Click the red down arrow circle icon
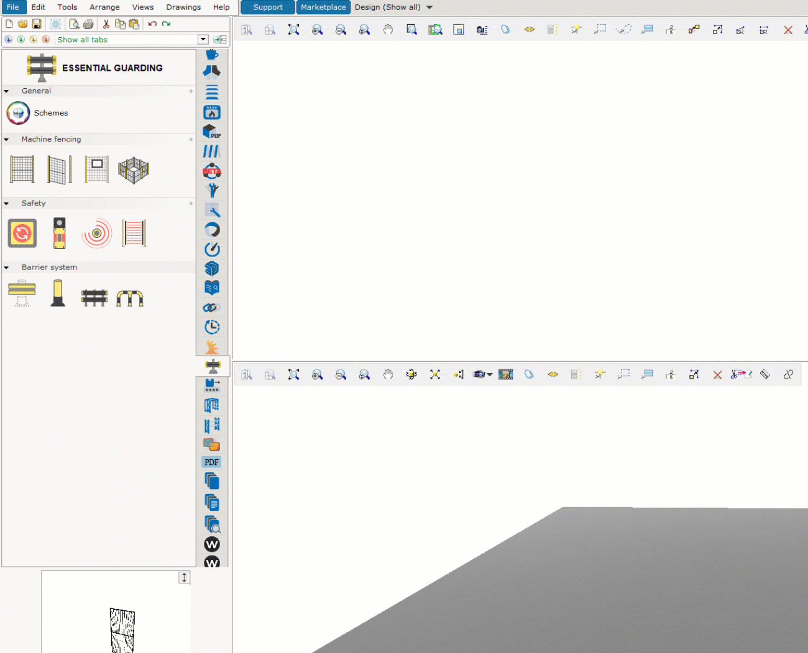The width and height of the screenshot is (808, 653). coord(45,39)
